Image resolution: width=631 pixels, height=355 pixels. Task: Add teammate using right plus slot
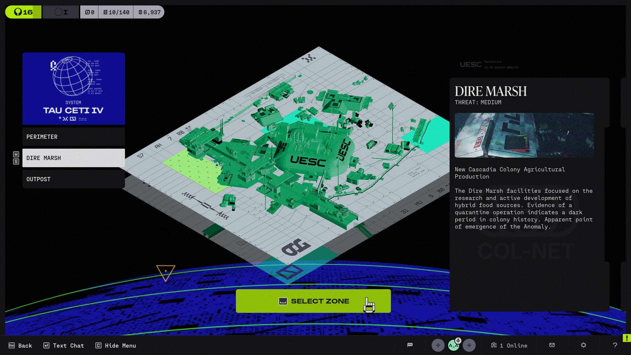click(x=469, y=345)
